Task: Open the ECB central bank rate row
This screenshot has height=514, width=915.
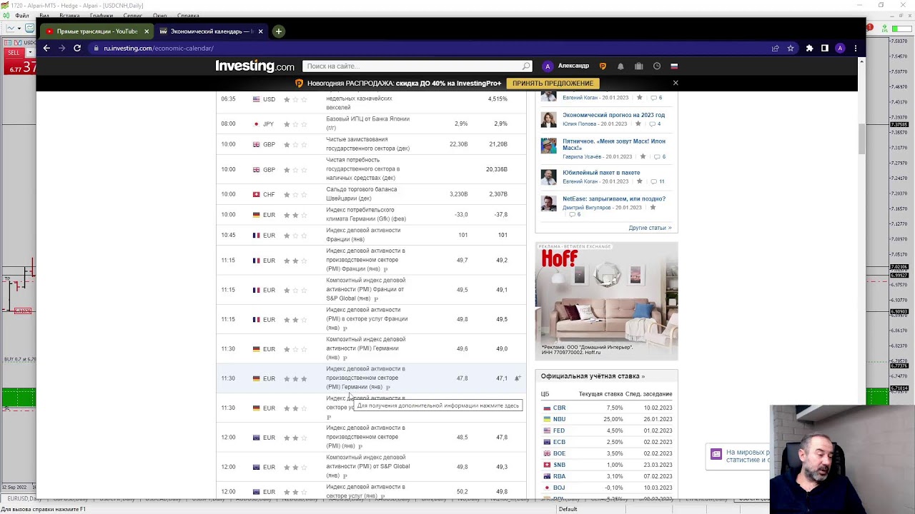Action: (x=608, y=442)
